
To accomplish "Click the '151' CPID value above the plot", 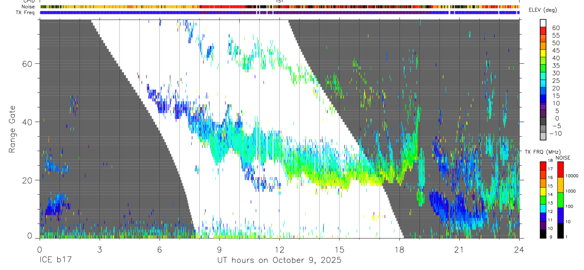I will coord(280,1).
